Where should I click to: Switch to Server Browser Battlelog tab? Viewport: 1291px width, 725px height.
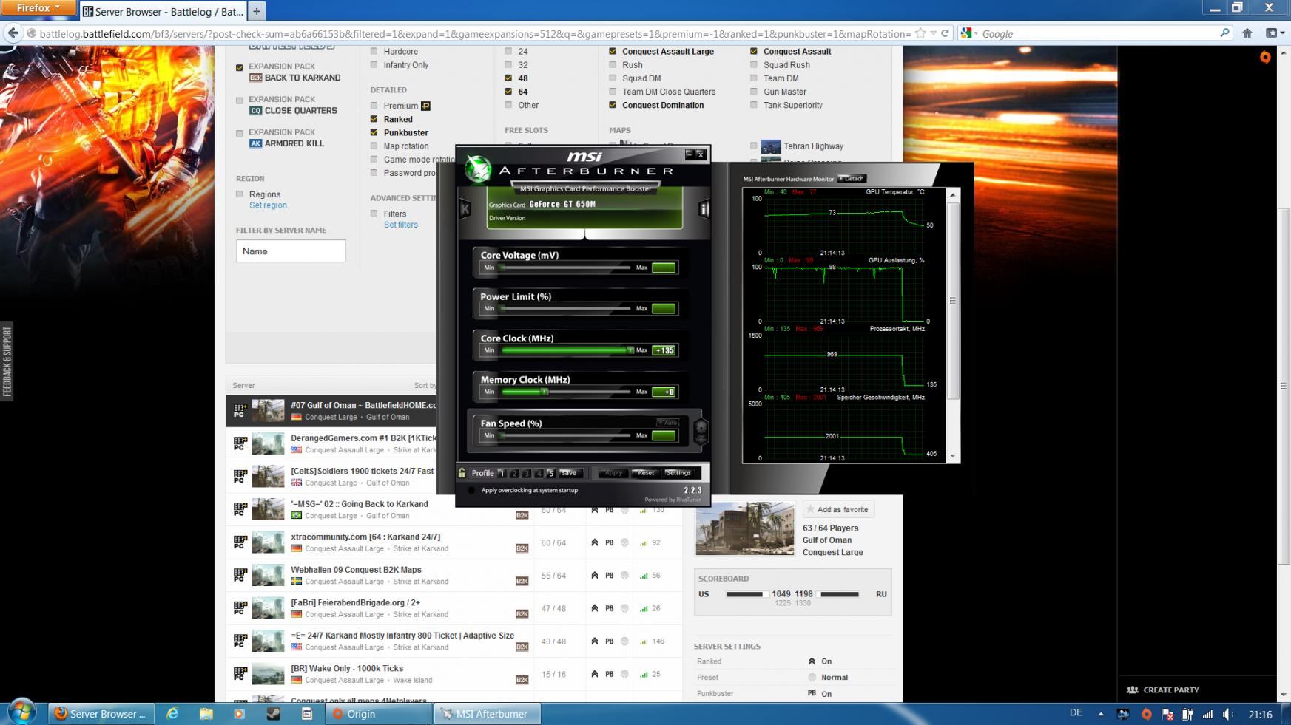click(x=162, y=11)
